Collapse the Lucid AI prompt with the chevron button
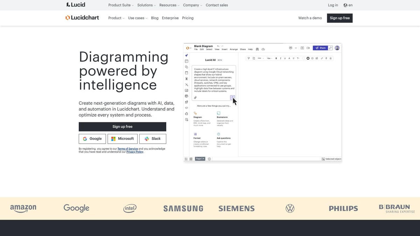Screen dimensions: 420x236 pos(233,97)
